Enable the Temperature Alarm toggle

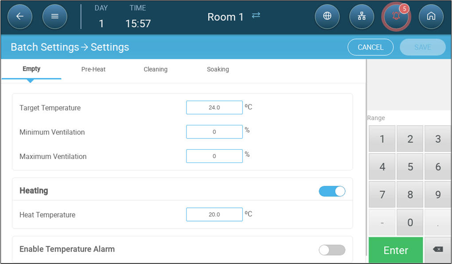click(332, 250)
